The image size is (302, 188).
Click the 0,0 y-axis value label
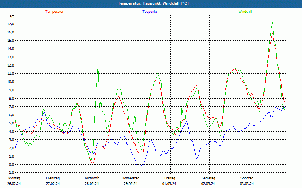(x=11, y=164)
